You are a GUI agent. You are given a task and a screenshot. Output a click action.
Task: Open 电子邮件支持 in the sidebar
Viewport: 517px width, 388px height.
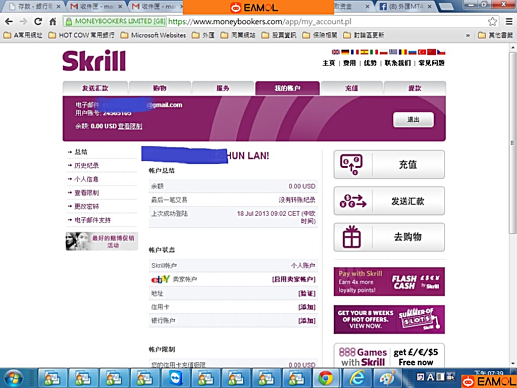click(x=92, y=220)
